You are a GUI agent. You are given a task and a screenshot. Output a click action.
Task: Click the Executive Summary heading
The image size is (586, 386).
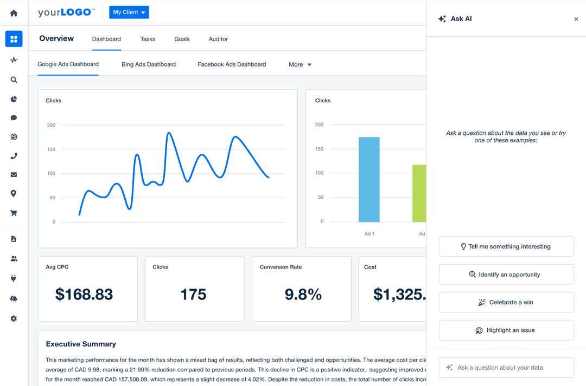click(x=81, y=344)
